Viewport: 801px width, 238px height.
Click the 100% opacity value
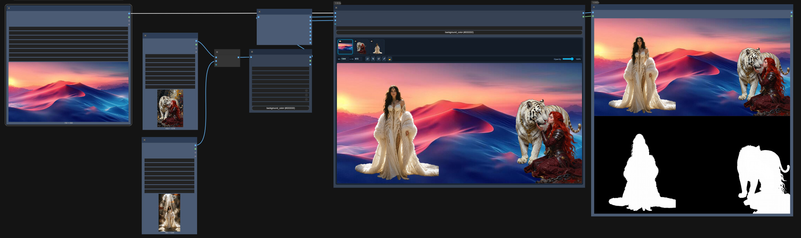click(x=578, y=59)
